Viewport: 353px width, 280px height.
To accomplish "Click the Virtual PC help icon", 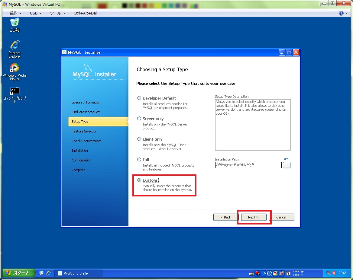I will [x=341, y=13].
